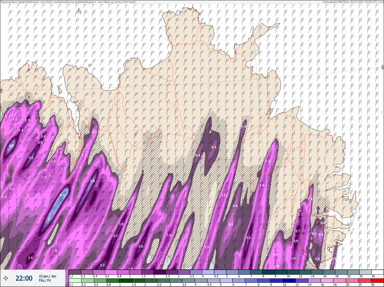Select the dark purple 2–2.5 swatch in upper legend
Image resolution: width=384 pixels, height=287 pixels.
[160, 272]
